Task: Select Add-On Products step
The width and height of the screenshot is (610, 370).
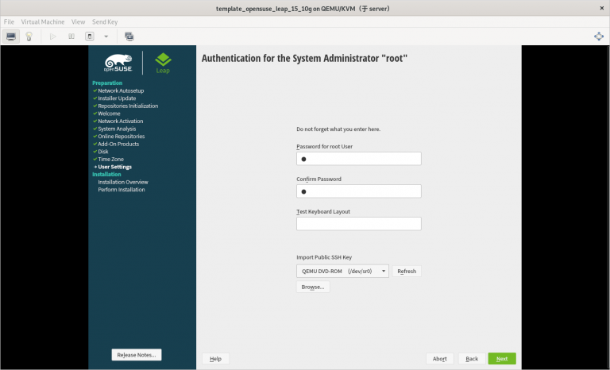Action: pyautogui.click(x=118, y=144)
